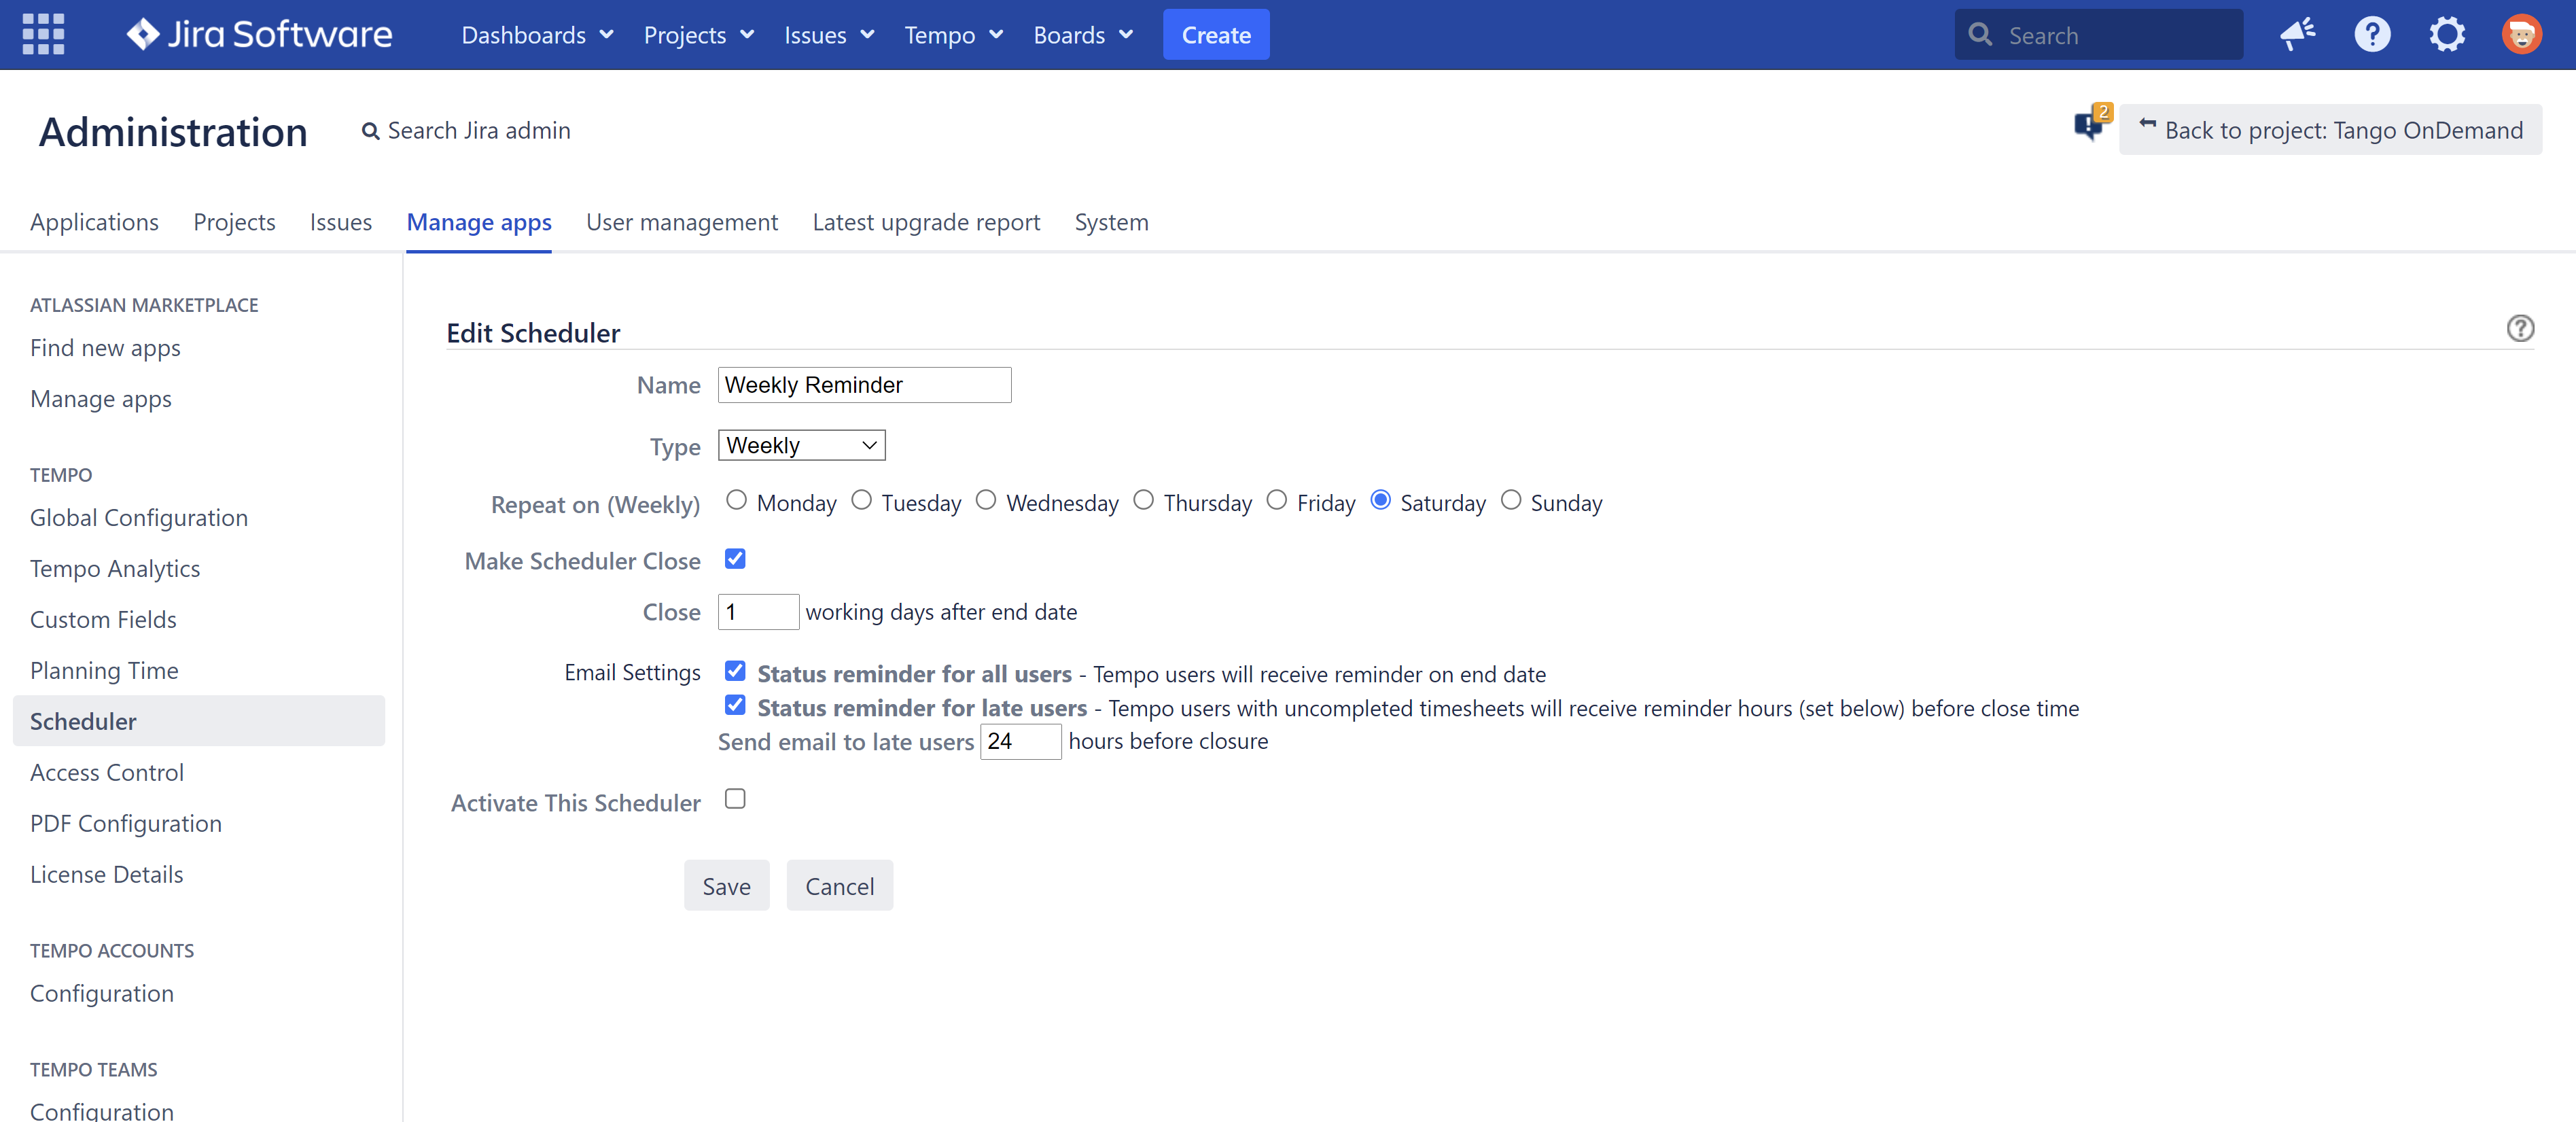Enable Activate This Scheduler
The width and height of the screenshot is (2576, 1122).
[736, 798]
